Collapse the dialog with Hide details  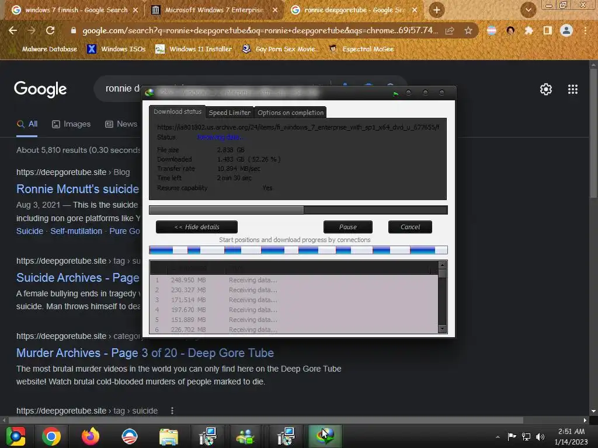click(197, 227)
